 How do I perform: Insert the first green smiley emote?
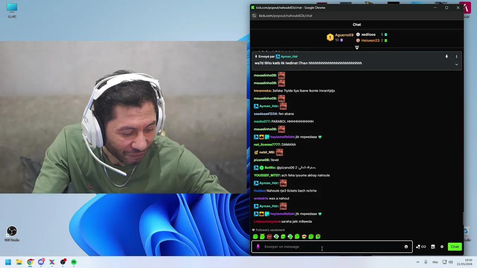255,236
